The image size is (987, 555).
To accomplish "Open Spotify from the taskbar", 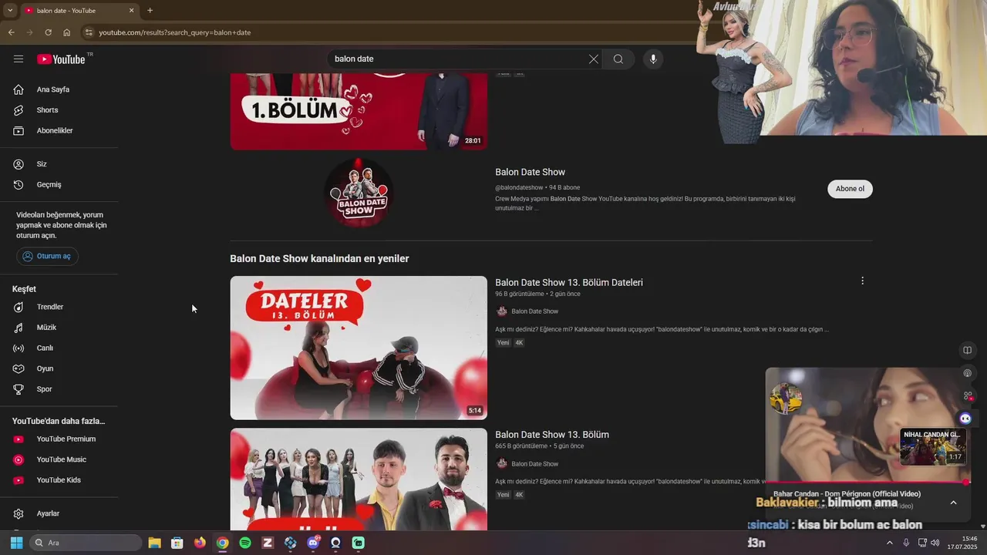I will point(245,543).
